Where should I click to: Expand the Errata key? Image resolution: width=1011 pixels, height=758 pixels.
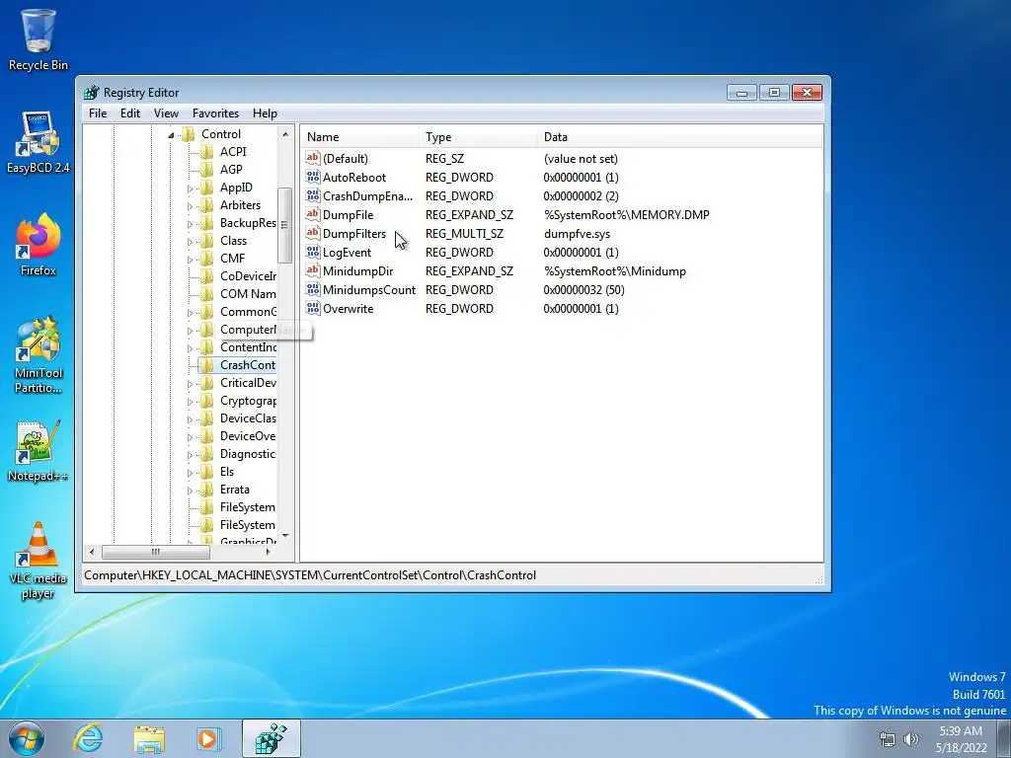(190, 491)
